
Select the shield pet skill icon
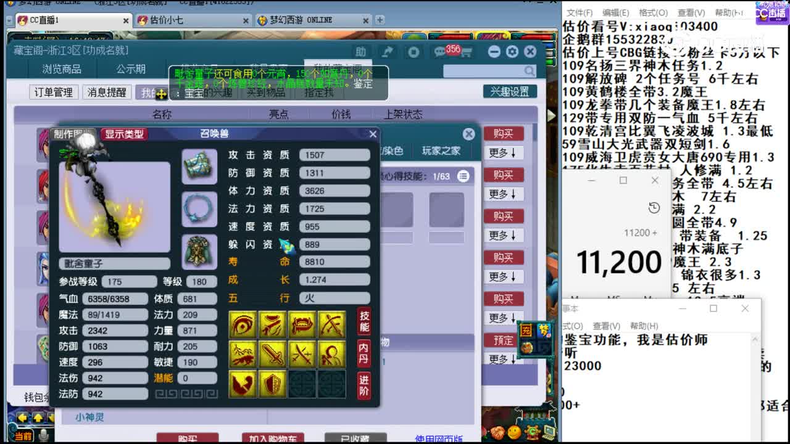click(272, 384)
